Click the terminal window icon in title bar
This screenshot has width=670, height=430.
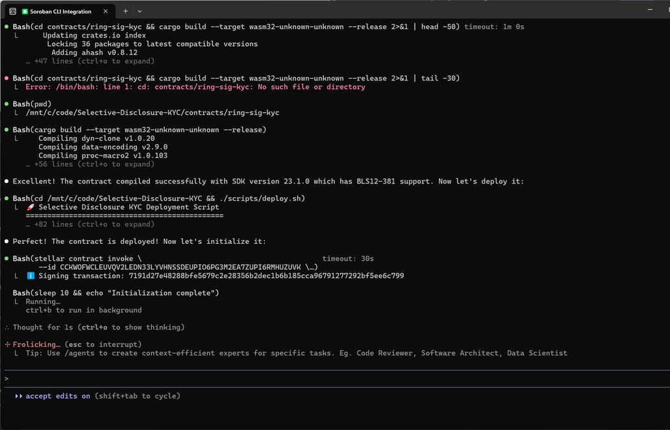point(13,11)
